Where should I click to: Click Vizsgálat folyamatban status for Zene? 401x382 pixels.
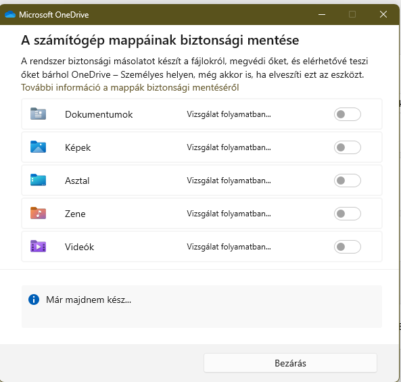(x=229, y=214)
